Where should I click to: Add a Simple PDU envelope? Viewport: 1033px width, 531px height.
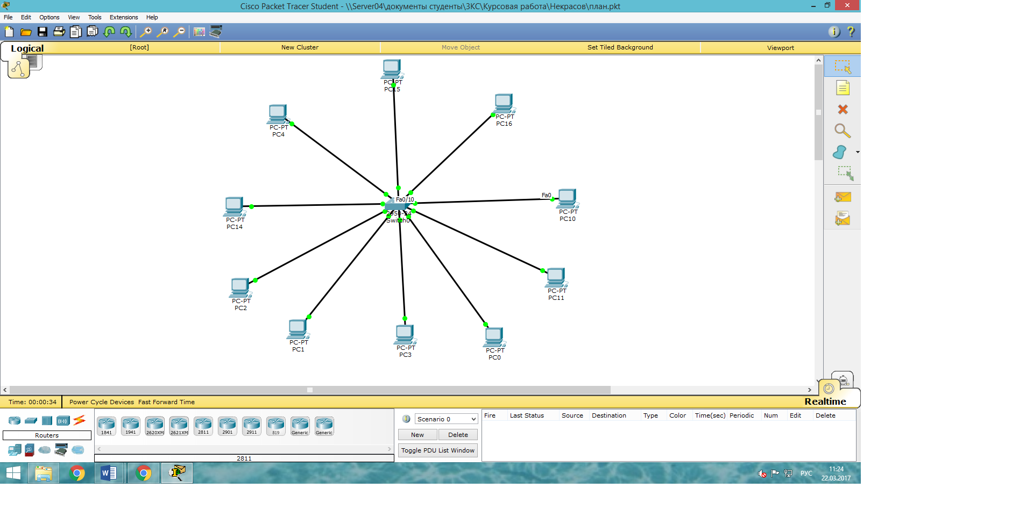843,197
